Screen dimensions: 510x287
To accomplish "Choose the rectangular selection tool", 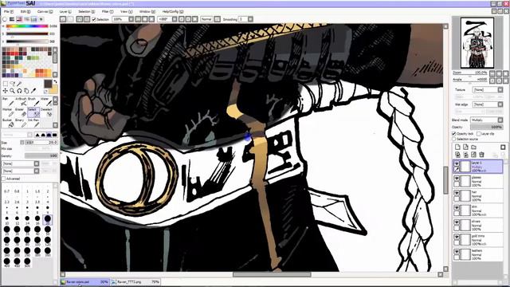I will 6,84.
